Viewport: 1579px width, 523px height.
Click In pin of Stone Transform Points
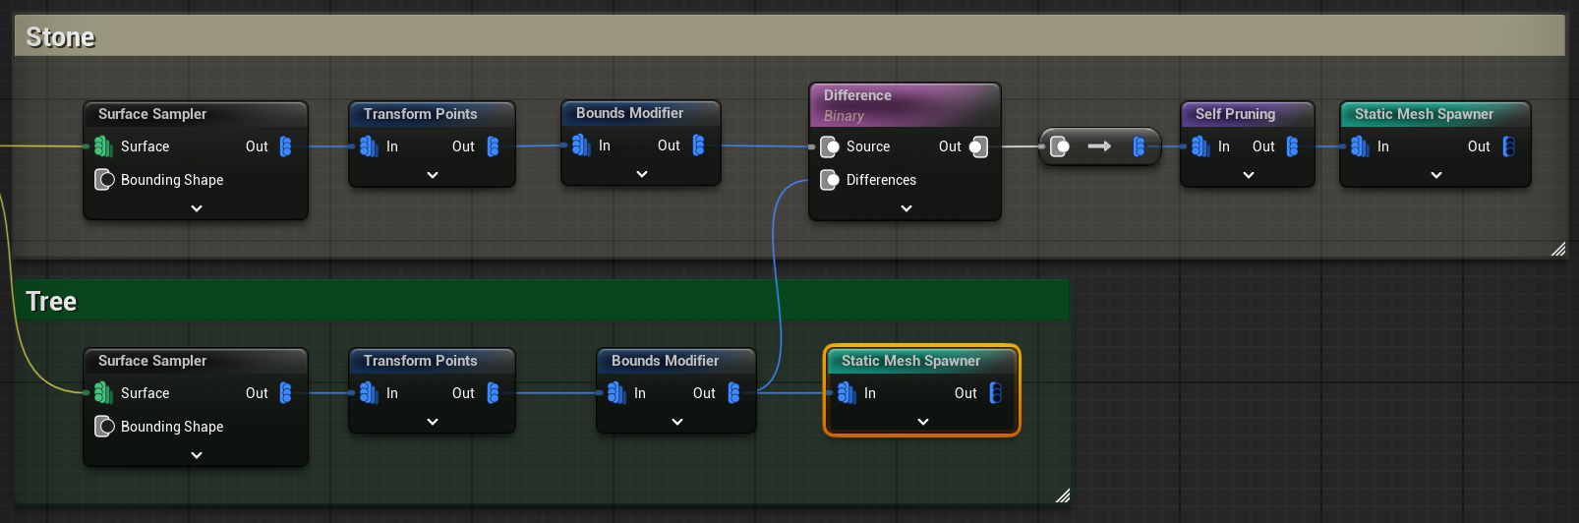(x=369, y=146)
